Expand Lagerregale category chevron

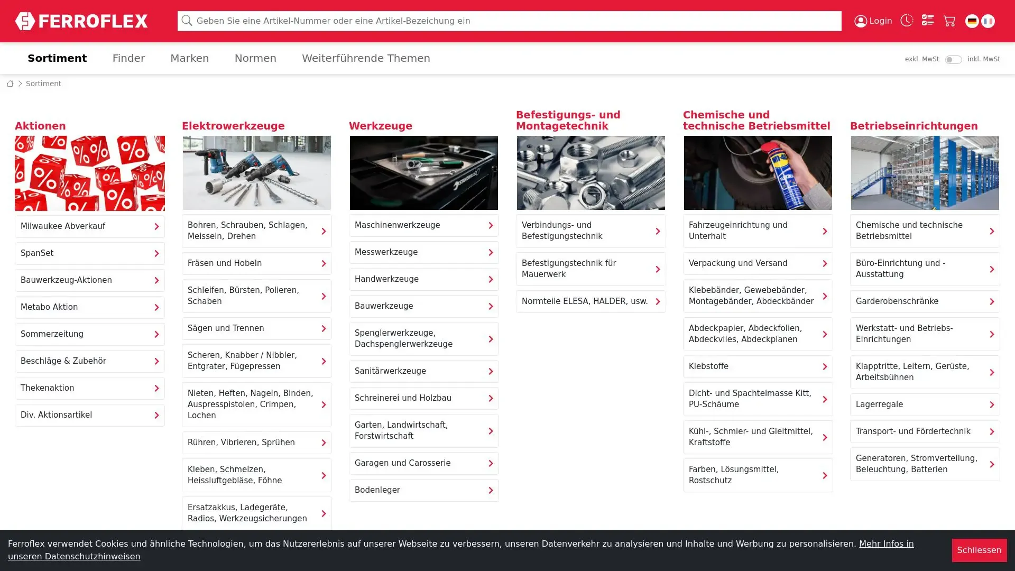click(991, 405)
